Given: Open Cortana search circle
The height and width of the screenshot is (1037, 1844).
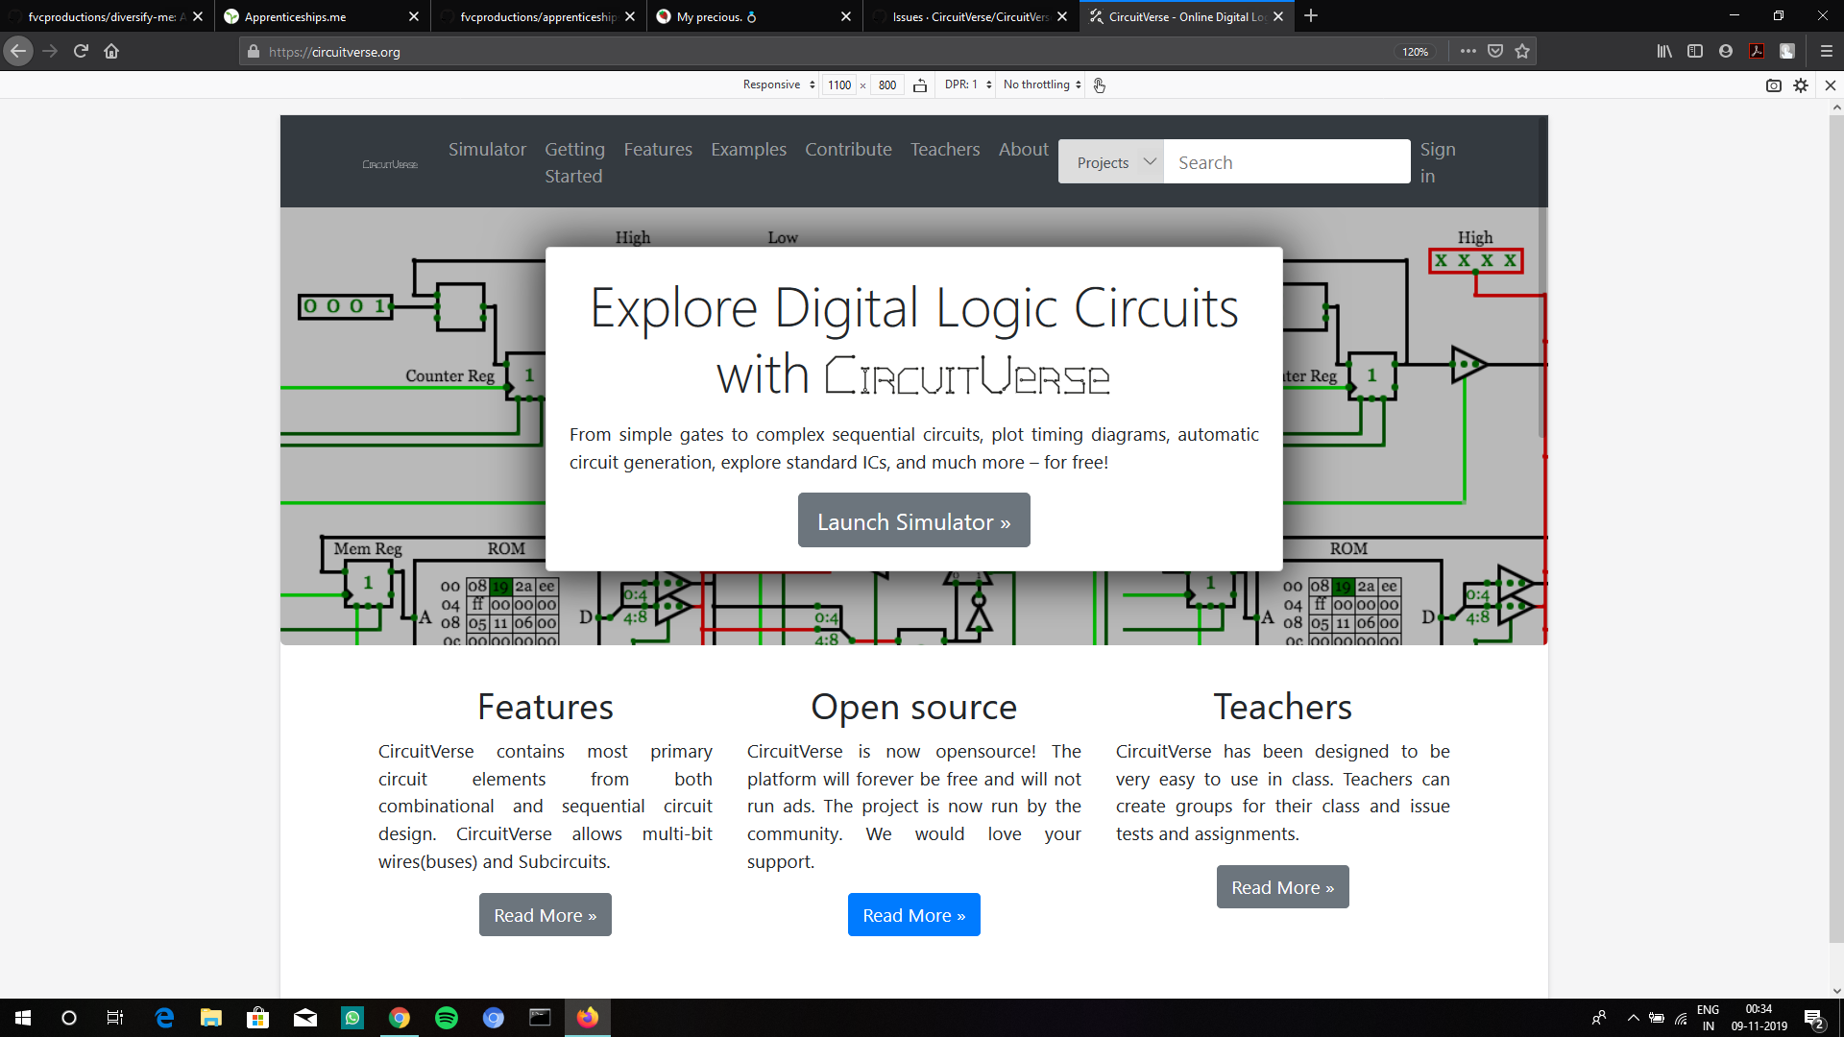Looking at the screenshot, I should [69, 1018].
